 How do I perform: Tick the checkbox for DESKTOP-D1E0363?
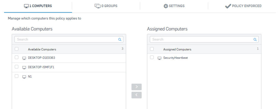16,57
